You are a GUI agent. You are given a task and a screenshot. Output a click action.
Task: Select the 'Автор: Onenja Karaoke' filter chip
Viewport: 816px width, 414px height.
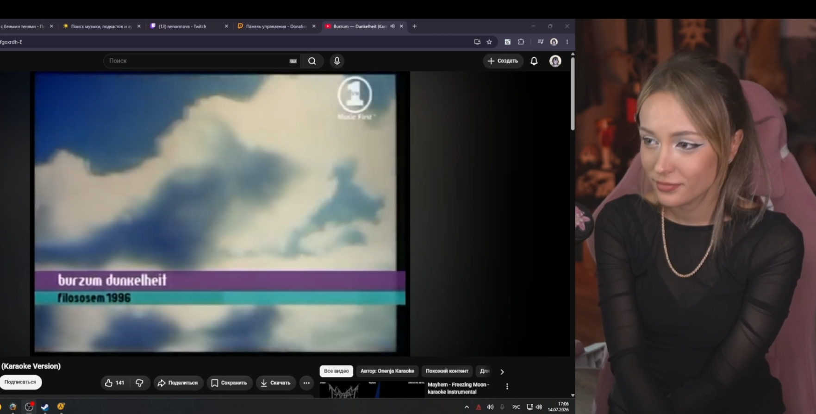(x=387, y=371)
